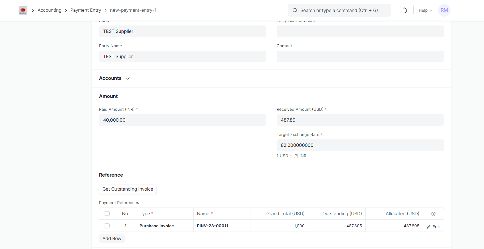Click the new-payment-entry-1 breadcrumb
The width and height of the screenshot is (484, 249).
(133, 10)
